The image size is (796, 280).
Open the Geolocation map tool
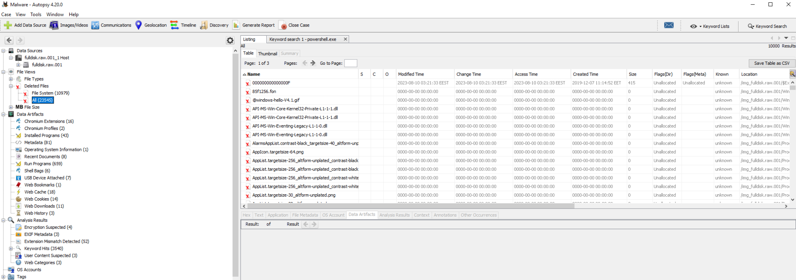151,25
